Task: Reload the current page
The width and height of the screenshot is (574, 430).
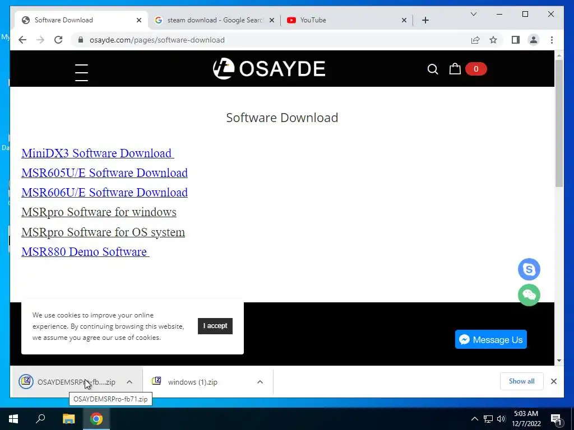Action: click(x=58, y=40)
